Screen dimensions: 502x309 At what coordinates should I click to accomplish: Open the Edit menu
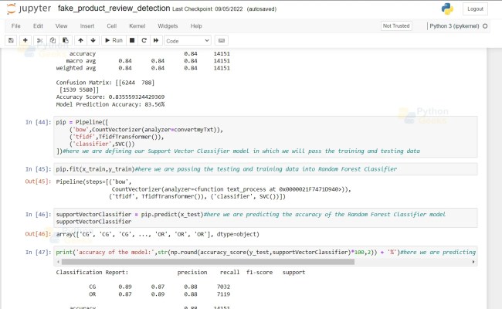coord(38,26)
